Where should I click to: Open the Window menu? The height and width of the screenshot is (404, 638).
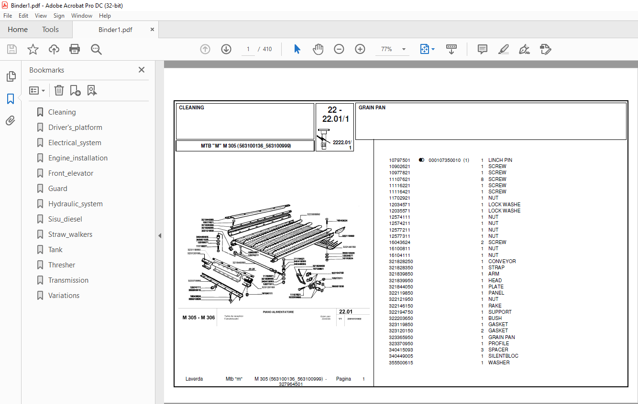82,16
